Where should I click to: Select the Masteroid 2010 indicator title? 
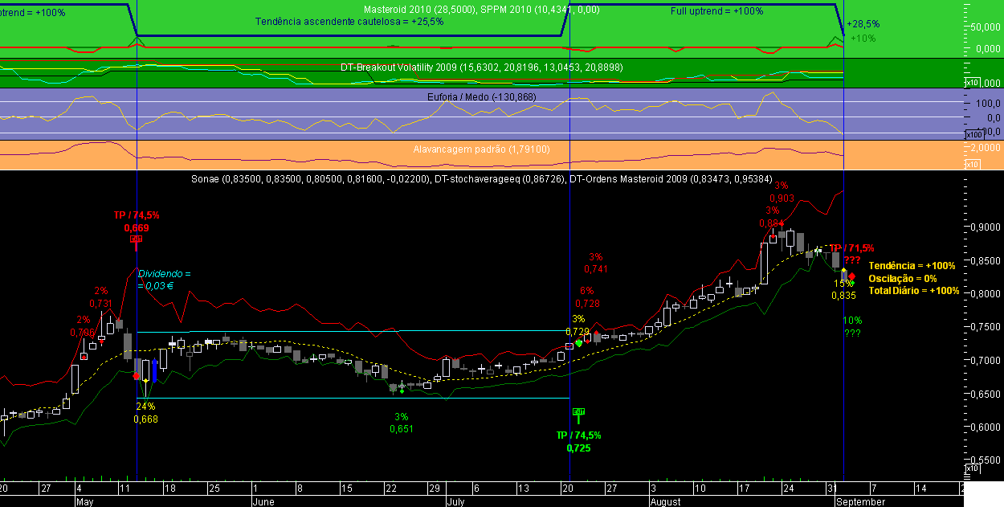point(421,10)
